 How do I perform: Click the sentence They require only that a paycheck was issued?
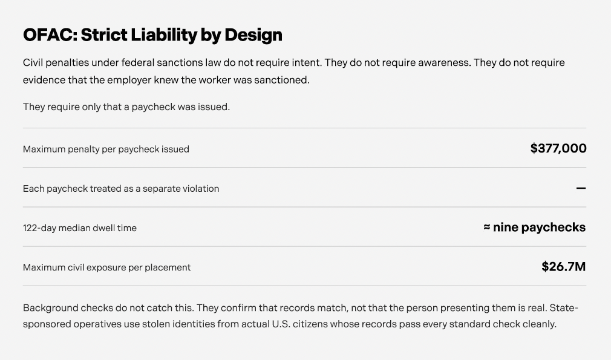(126, 106)
